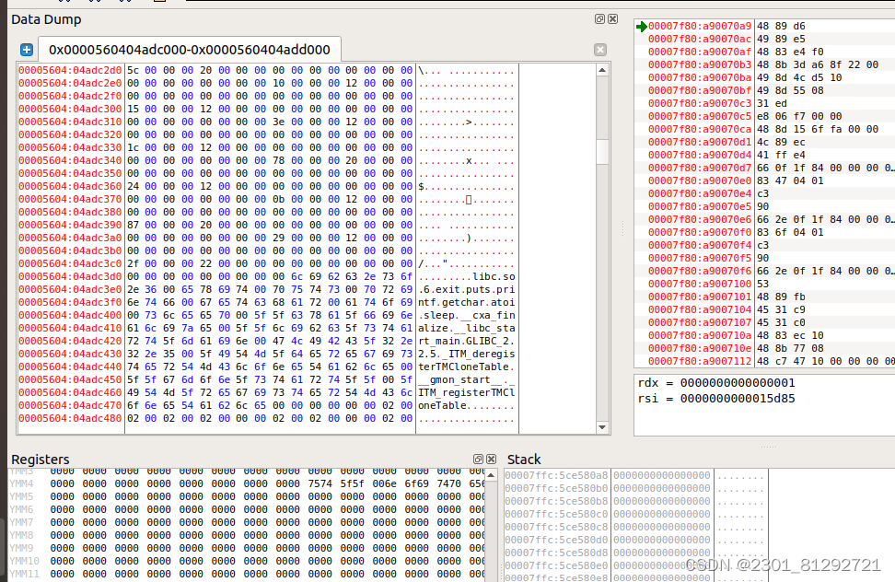Select the YMM5 register row

pos(247,497)
